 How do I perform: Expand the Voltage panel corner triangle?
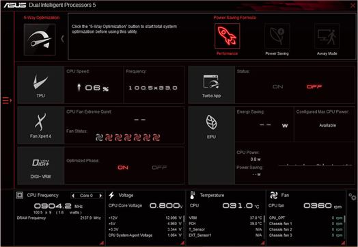click(x=182, y=243)
